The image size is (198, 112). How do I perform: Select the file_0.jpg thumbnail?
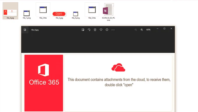[10, 11]
